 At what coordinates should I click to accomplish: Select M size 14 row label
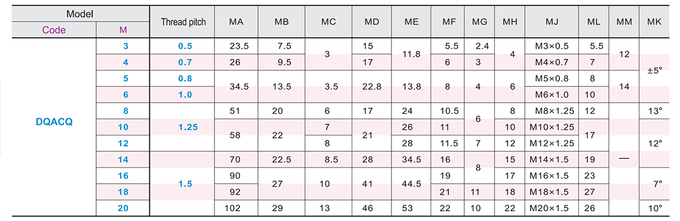click(x=123, y=159)
